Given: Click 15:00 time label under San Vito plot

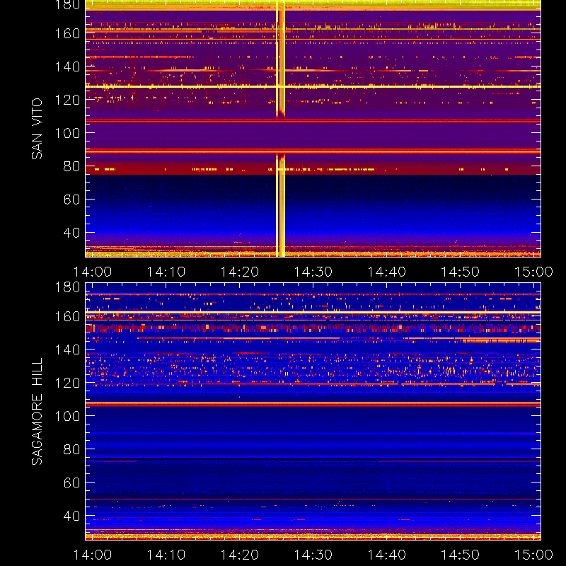Looking at the screenshot, I should coord(533,272).
